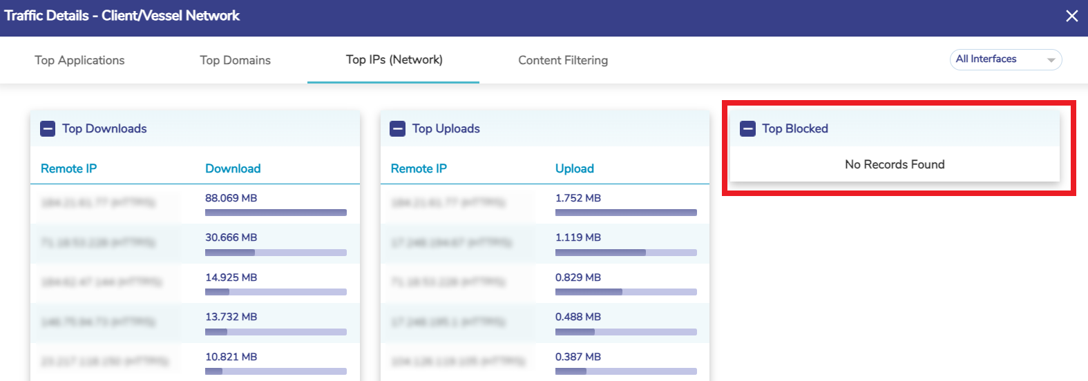Click the 14.925 MB download usage bar
The width and height of the screenshot is (1088, 381).
pos(276,292)
